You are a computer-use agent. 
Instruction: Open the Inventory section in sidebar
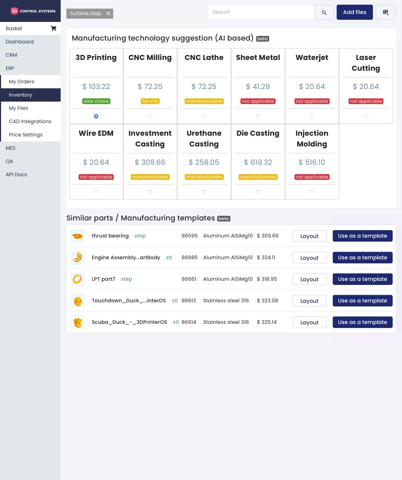pos(20,95)
